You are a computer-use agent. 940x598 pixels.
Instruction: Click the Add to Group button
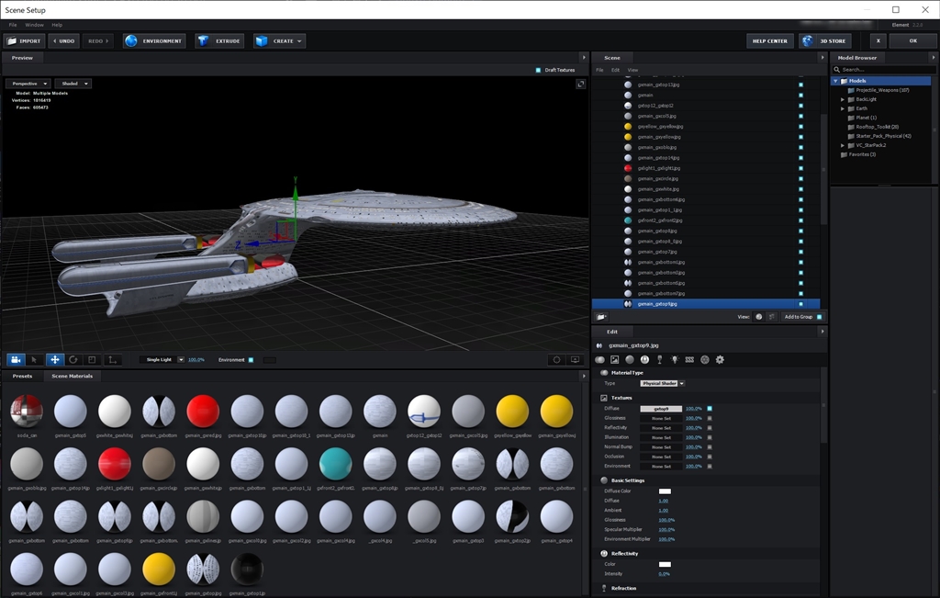click(x=798, y=316)
